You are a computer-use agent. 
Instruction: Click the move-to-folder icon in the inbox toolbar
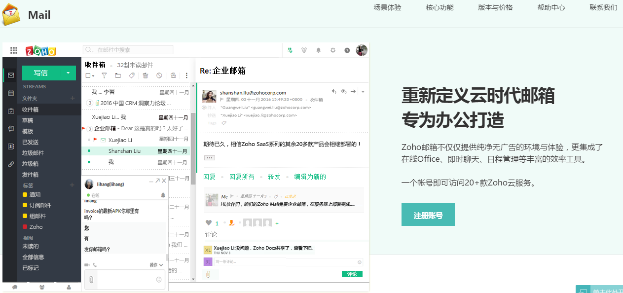pos(118,75)
